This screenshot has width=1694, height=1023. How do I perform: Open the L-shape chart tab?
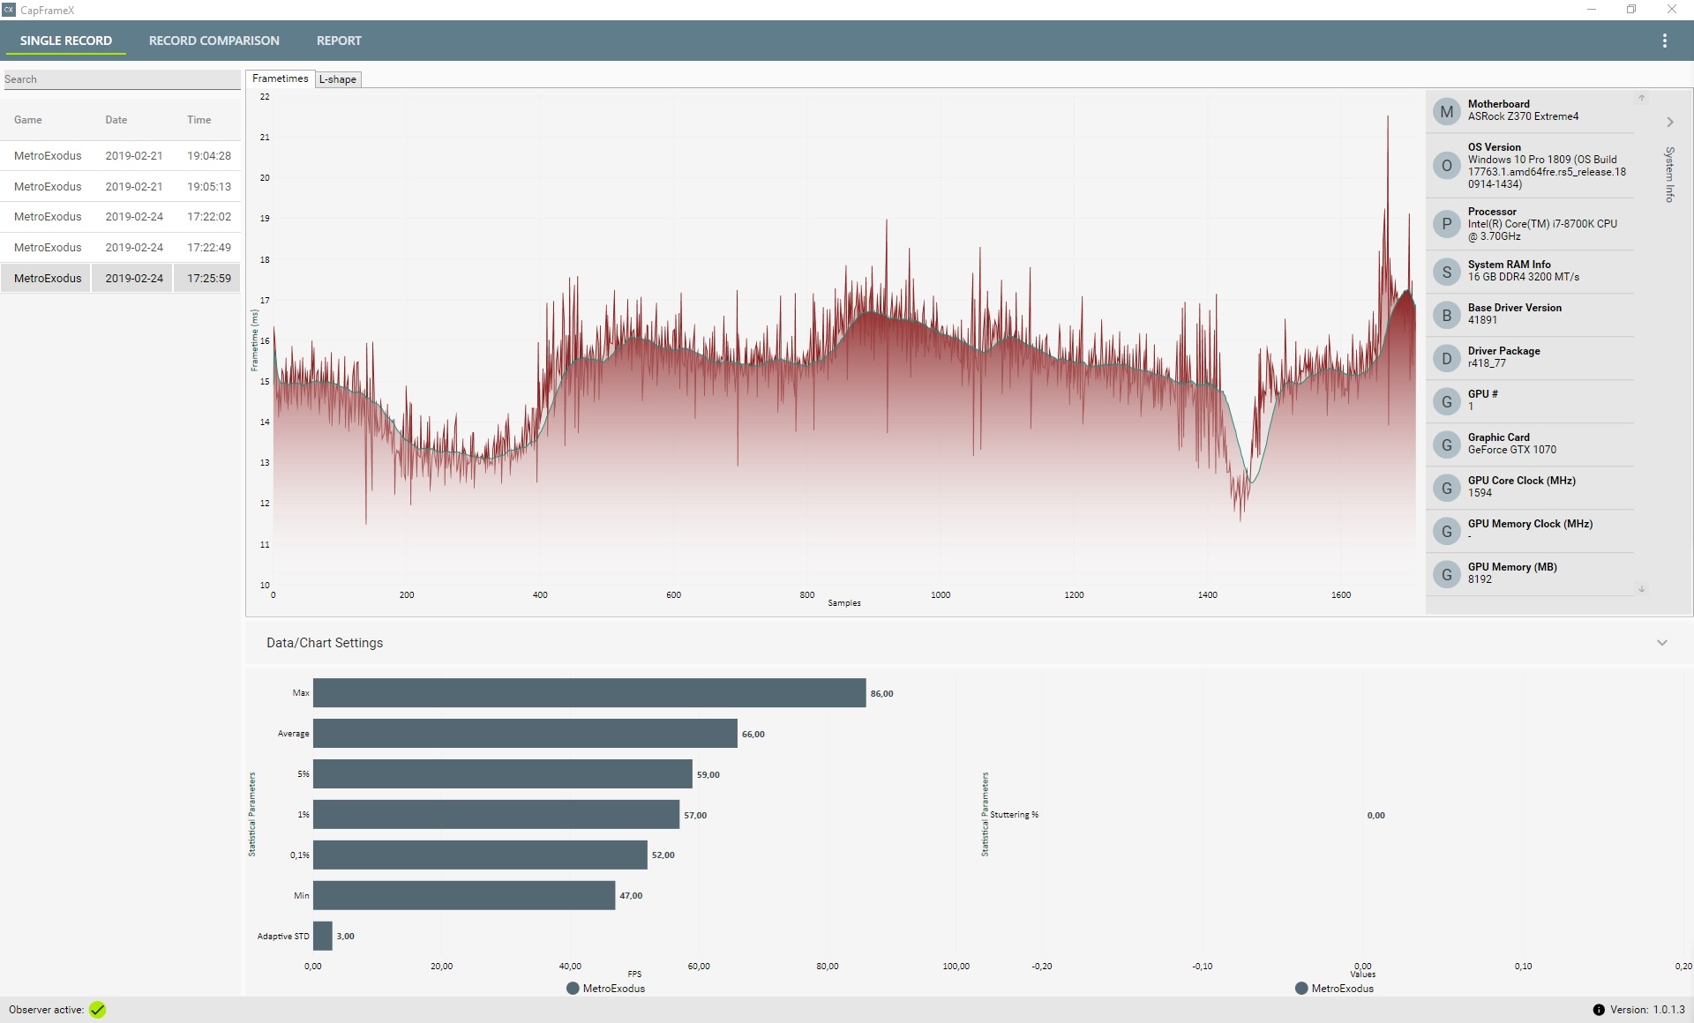click(x=338, y=79)
